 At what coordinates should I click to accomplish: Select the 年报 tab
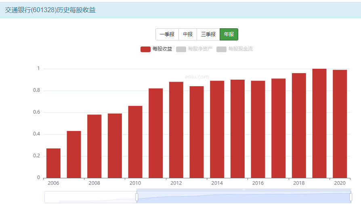tap(229, 34)
